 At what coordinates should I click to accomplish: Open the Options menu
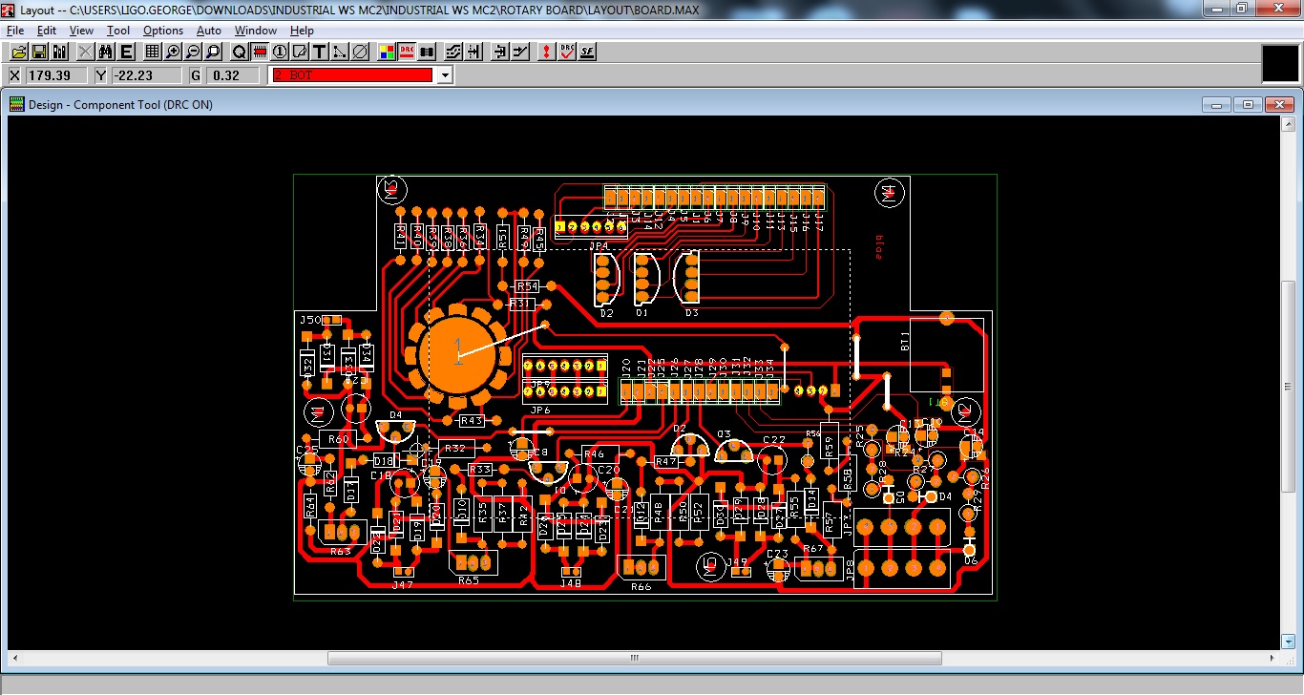click(x=162, y=30)
